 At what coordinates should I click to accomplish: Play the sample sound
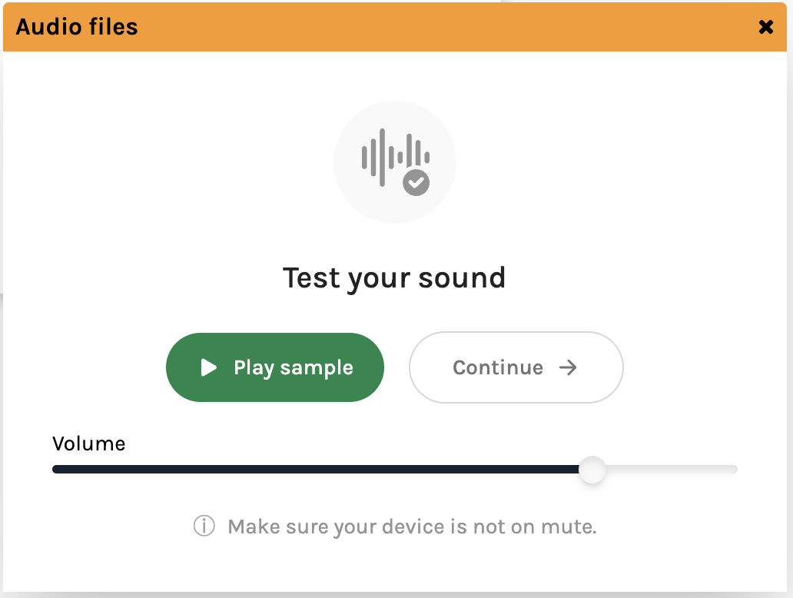pyautogui.click(x=274, y=367)
